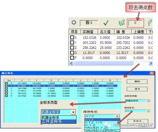
Task: Click the Y actual value 303.2202
Action: 90,43
